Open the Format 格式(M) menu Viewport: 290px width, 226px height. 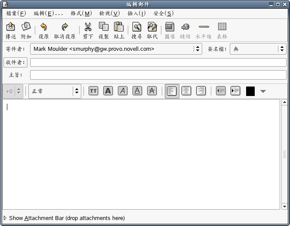81,13
